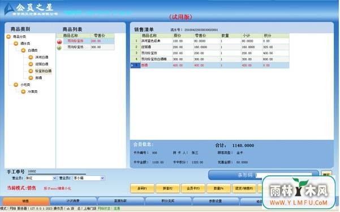The width and height of the screenshot is (340, 212).
Task: Click the row arrow indicator of row 5
Action: pos(132,65)
